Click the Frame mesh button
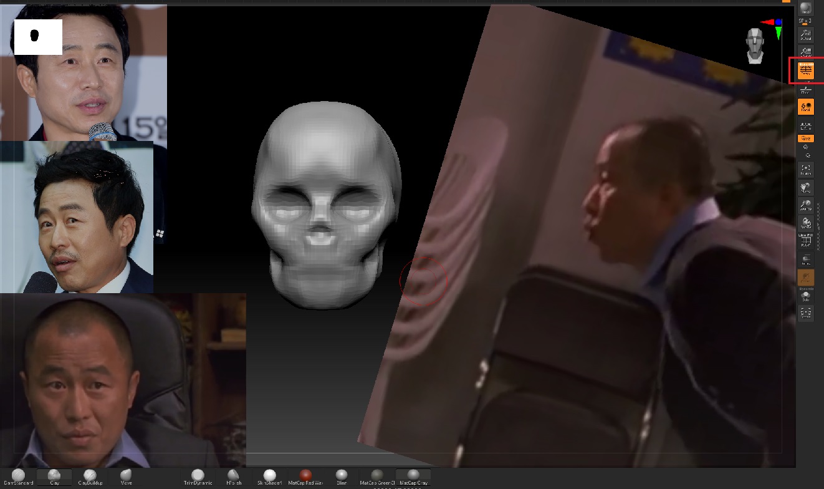Screen dimensions: 824x489 coord(806,170)
